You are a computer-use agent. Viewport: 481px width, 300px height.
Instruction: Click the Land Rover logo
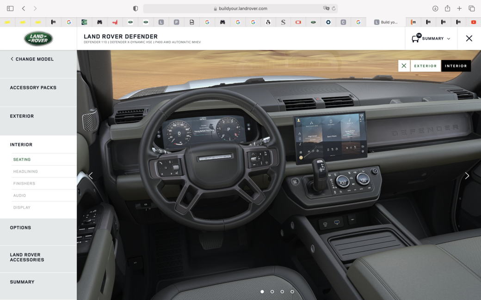pos(38,39)
